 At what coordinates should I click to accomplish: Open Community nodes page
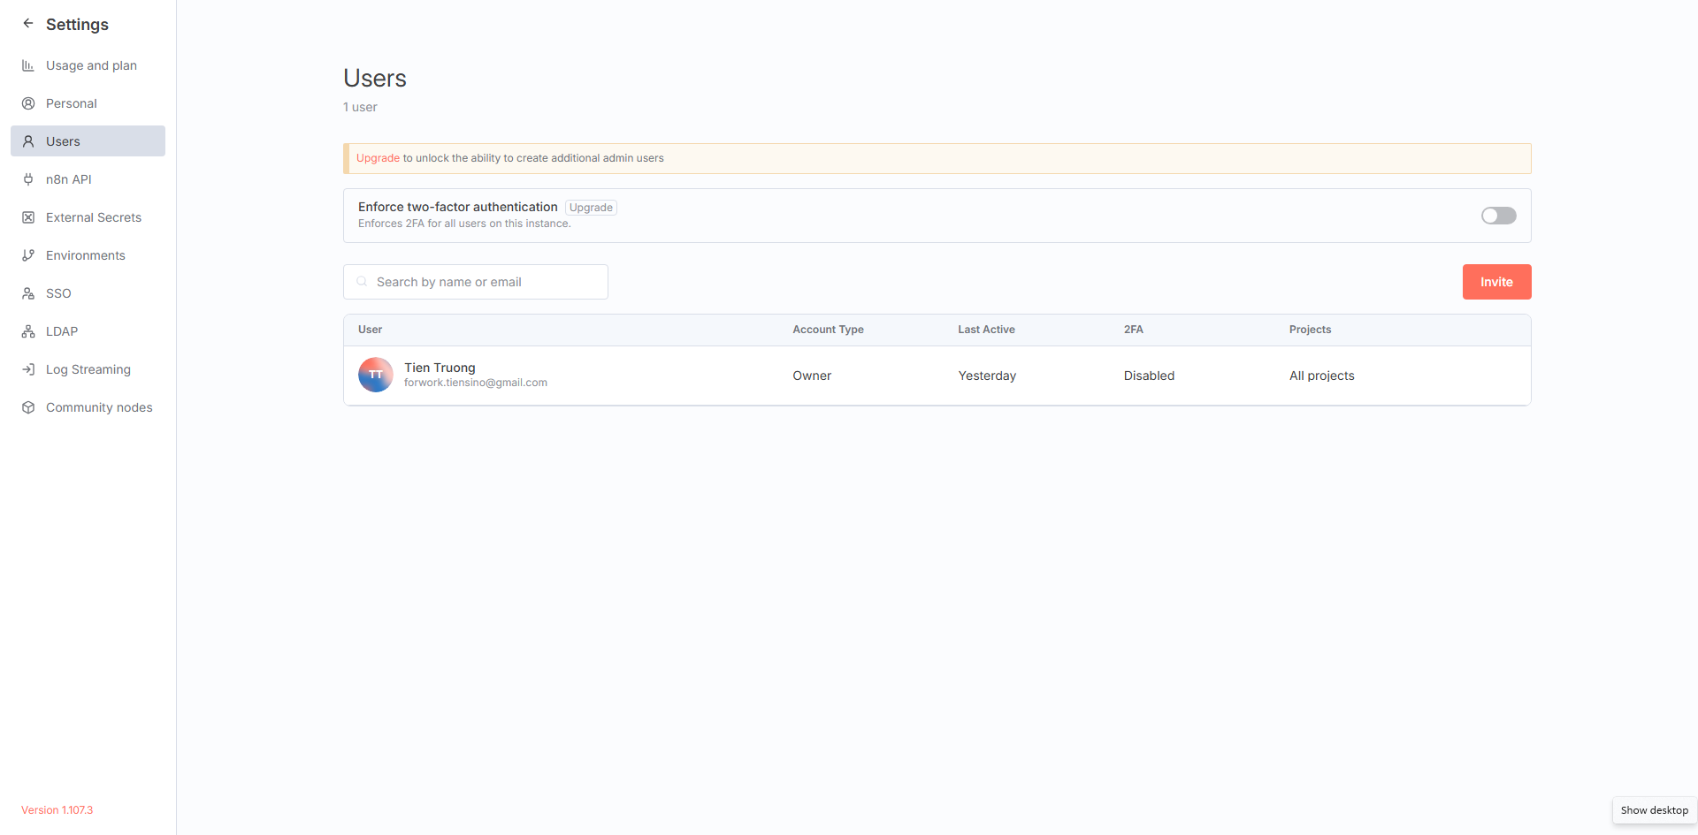(88, 407)
